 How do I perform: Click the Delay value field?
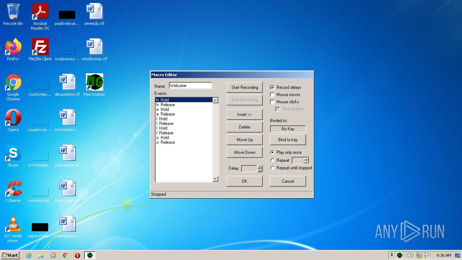pos(249,169)
